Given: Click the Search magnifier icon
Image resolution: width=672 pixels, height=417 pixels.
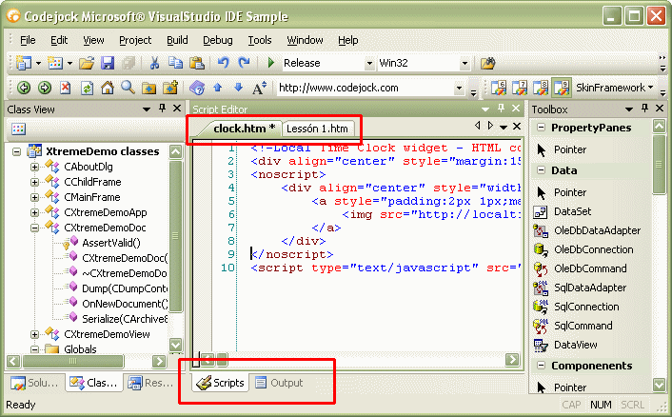Looking at the screenshot, I should click(128, 88).
